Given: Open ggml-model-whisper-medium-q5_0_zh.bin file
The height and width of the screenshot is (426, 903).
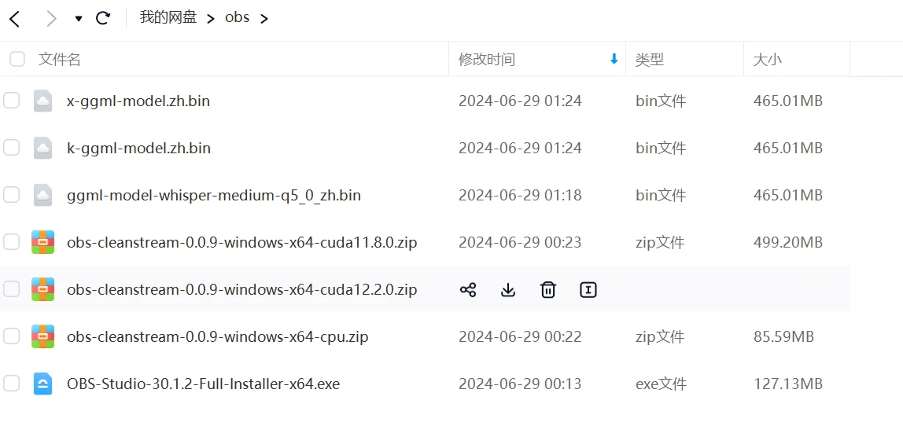Looking at the screenshot, I should click(214, 195).
